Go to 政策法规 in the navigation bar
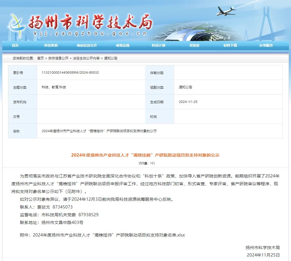The height and width of the screenshot is (261, 291). (122, 45)
